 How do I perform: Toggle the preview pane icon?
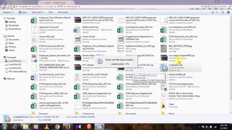click(x=222, y=12)
